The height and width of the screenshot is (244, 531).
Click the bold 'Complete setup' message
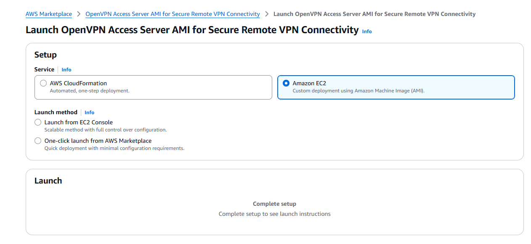(275, 204)
